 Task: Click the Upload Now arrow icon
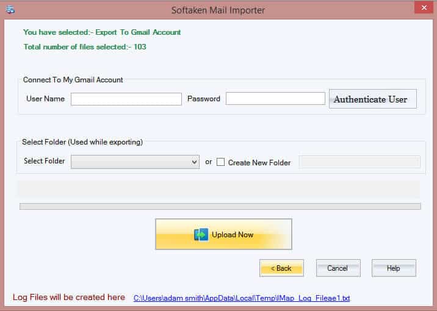(201, 235)
